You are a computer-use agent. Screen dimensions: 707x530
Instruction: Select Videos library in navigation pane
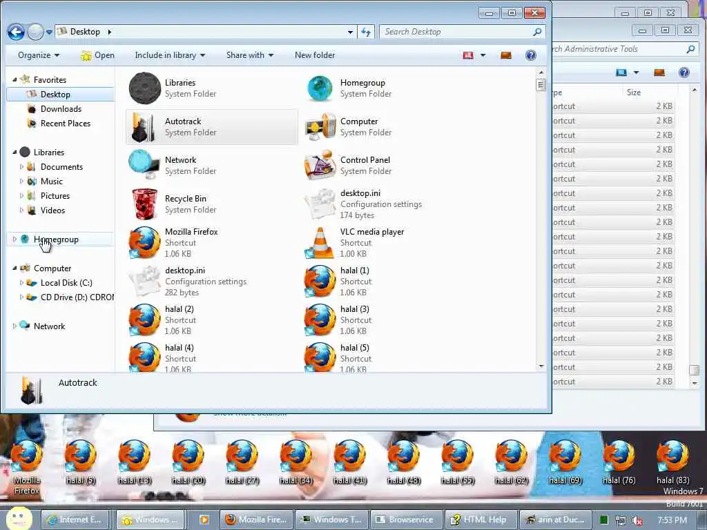coord(52,210)
